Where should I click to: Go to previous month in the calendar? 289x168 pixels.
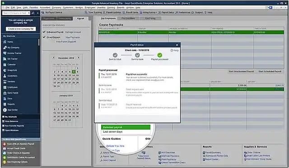click(x=54, y=58)
